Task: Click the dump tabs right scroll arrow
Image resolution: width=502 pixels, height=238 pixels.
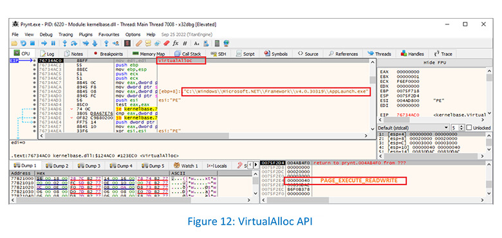Action: click(256, 165)
